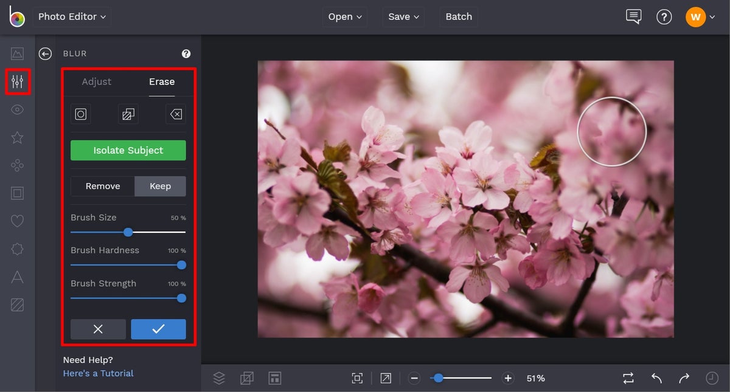Screen dimensions: 730x392
Task: Open the Photo Editor dropdown
Action: click(72, 17)
